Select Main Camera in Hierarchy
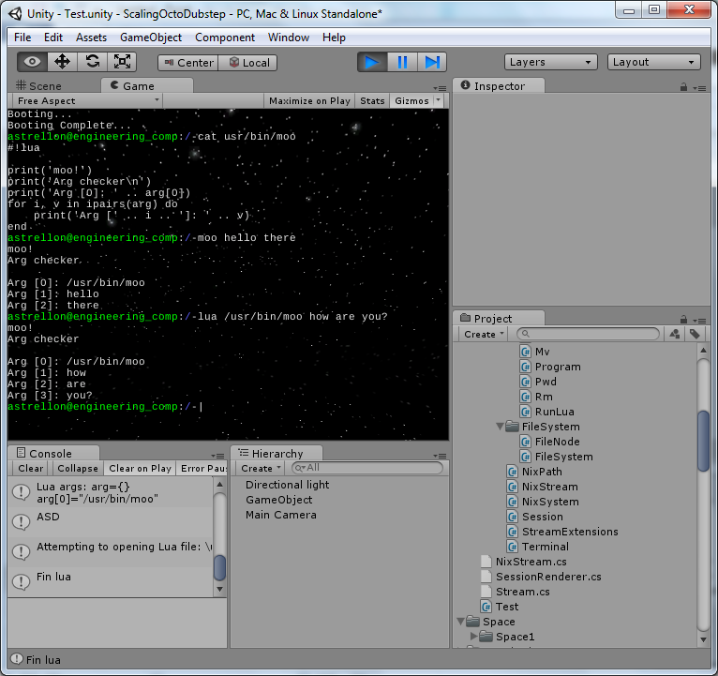This screenshot has width=718, height=676. [x=280, y=515]
